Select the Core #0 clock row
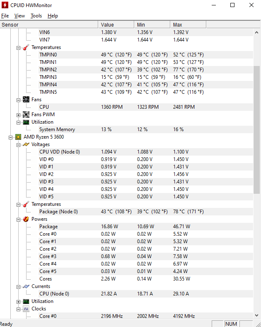Screen dimensions: 261x327 tap(146, 316)
